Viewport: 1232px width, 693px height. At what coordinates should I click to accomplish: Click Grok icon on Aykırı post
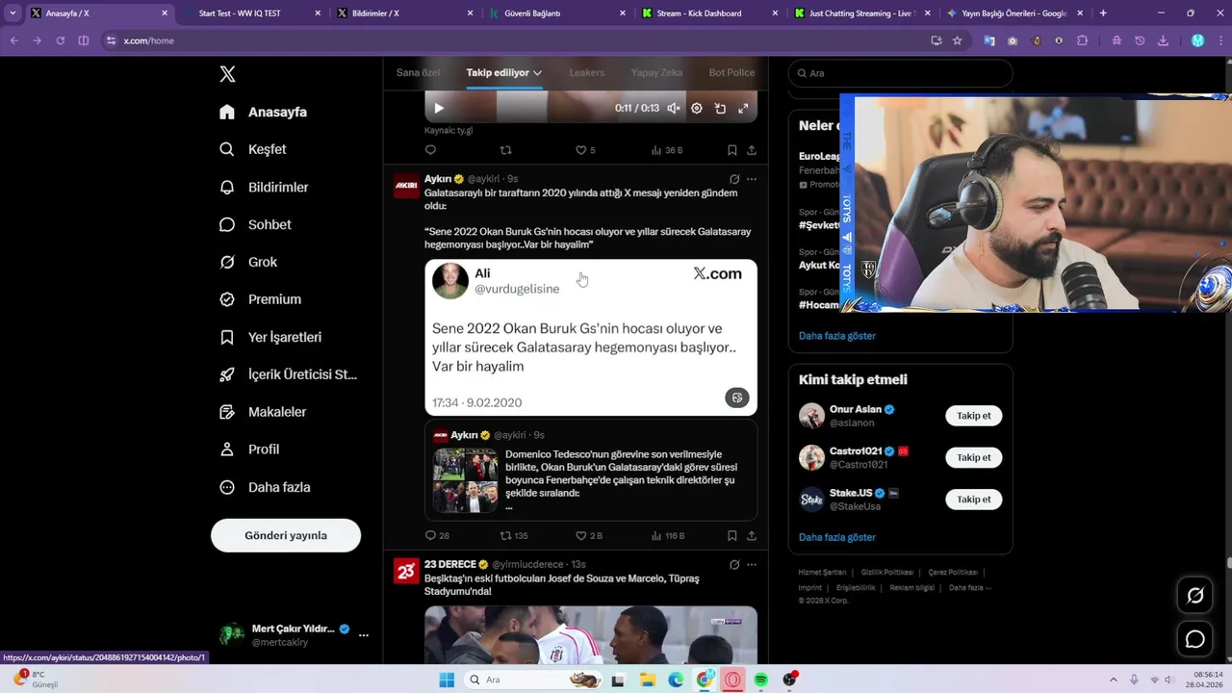pyautogui.click(x=734, y=179)
